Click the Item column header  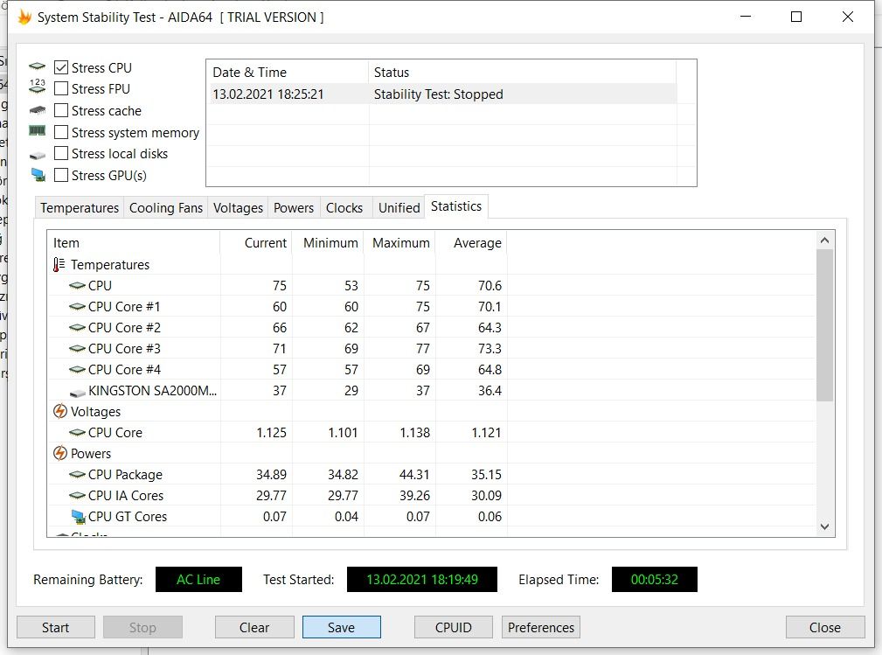click(134, 243)
